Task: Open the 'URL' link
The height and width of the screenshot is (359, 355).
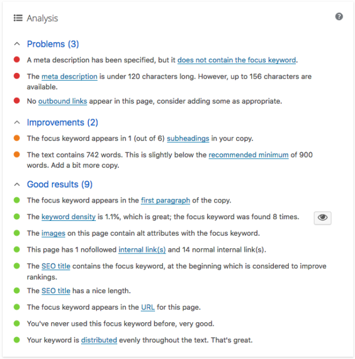Action: click(148, 307)
